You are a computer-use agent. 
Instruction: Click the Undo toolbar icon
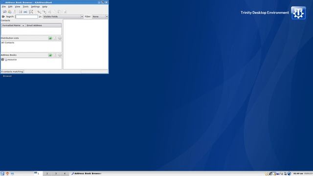click(39, 12)
